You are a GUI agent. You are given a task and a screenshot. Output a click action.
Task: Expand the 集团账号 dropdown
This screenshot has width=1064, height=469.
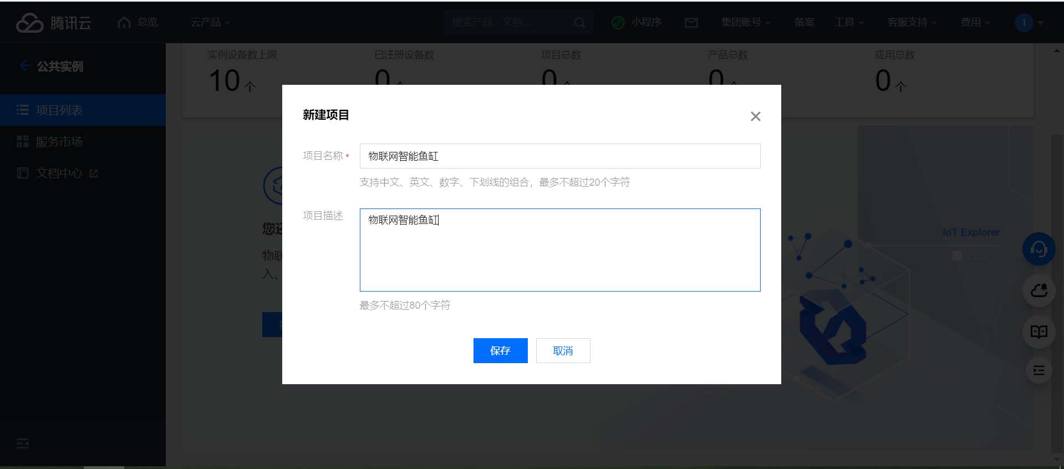745,23
